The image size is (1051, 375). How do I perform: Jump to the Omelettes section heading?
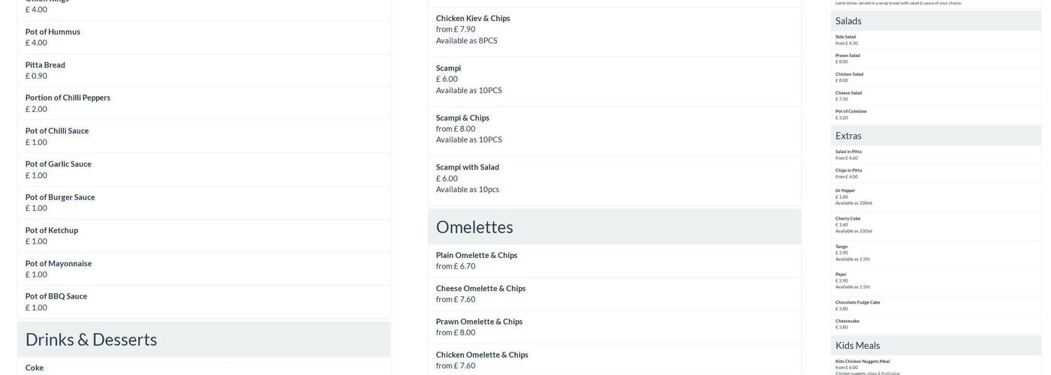point(474,226)
